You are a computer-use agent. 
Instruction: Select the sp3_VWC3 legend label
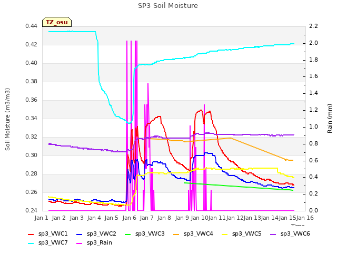click(x=150, y=234)
